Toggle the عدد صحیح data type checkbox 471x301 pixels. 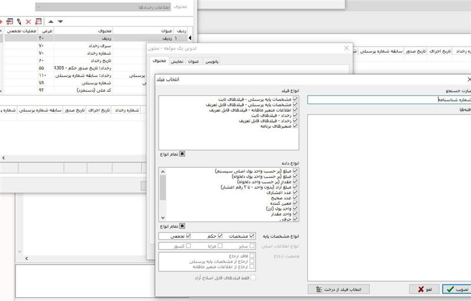[x=296, y=197]
